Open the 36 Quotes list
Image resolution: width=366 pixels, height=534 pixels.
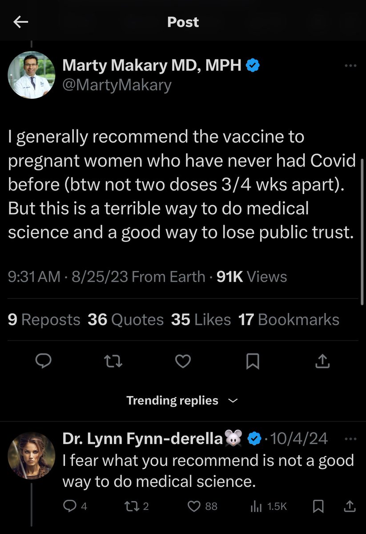tap(126, 320)
